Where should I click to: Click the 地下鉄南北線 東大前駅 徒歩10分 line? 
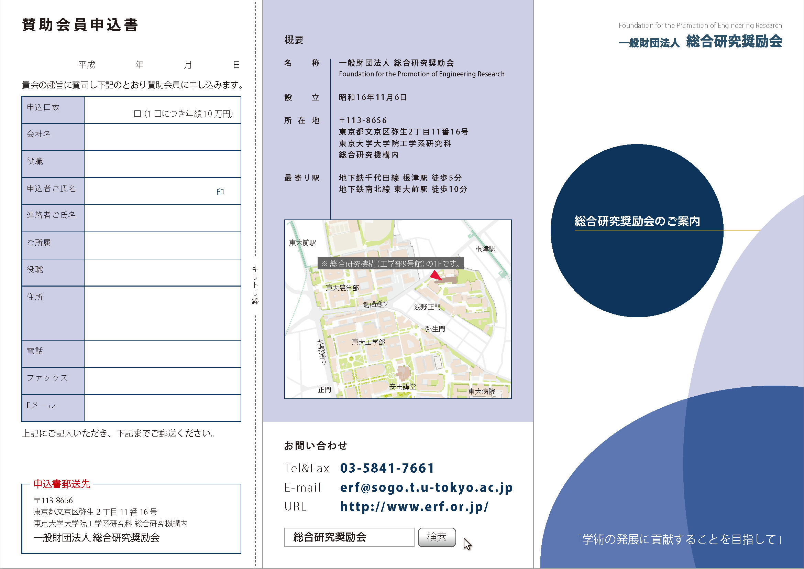[x=403, y=189]
